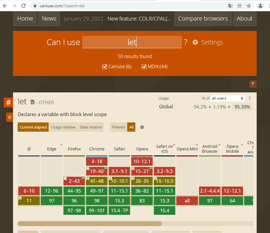The height and width of the screenshot is (233, 270).
Task: Click the Opera 28-35 cell
Action: pos(142,181)
